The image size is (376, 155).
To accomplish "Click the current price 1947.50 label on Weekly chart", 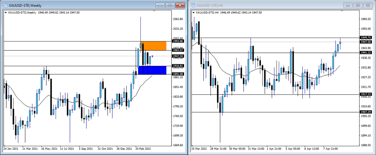I will tap(178, 56).
